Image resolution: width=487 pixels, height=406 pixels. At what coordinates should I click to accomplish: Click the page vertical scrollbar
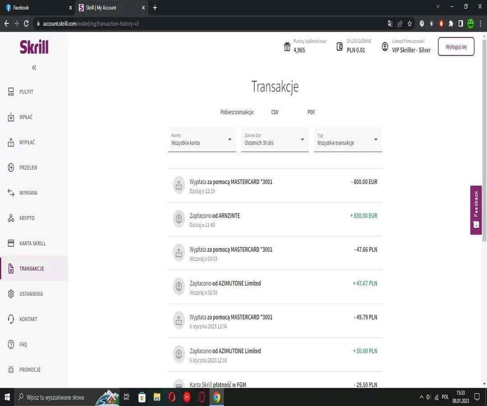(x=484, y=140)
